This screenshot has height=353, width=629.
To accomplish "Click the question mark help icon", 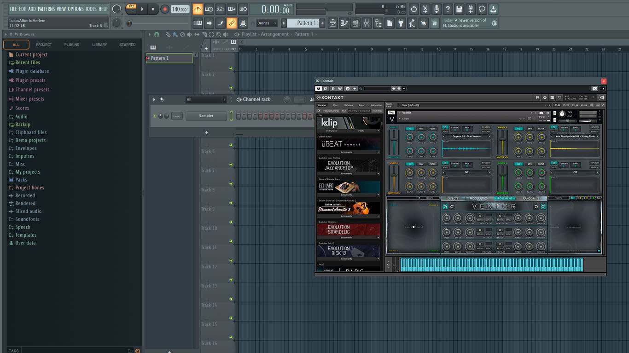I will point(448,9).
